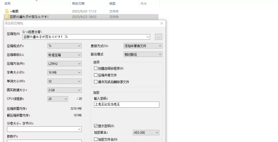
Task: Click the date 2025/9/23 18:03
Action: pyautogui.click(x=84, y=17)
